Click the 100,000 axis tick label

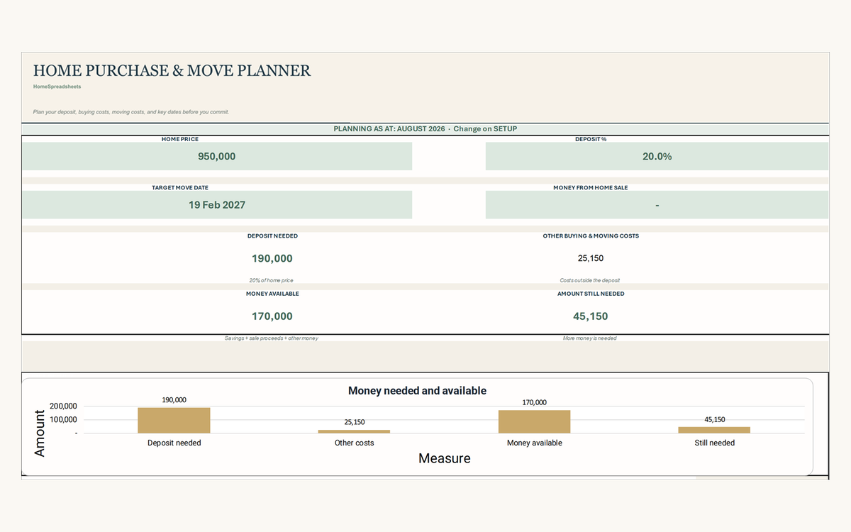63,419
